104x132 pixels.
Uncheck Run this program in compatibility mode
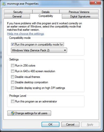pos(13,44)
